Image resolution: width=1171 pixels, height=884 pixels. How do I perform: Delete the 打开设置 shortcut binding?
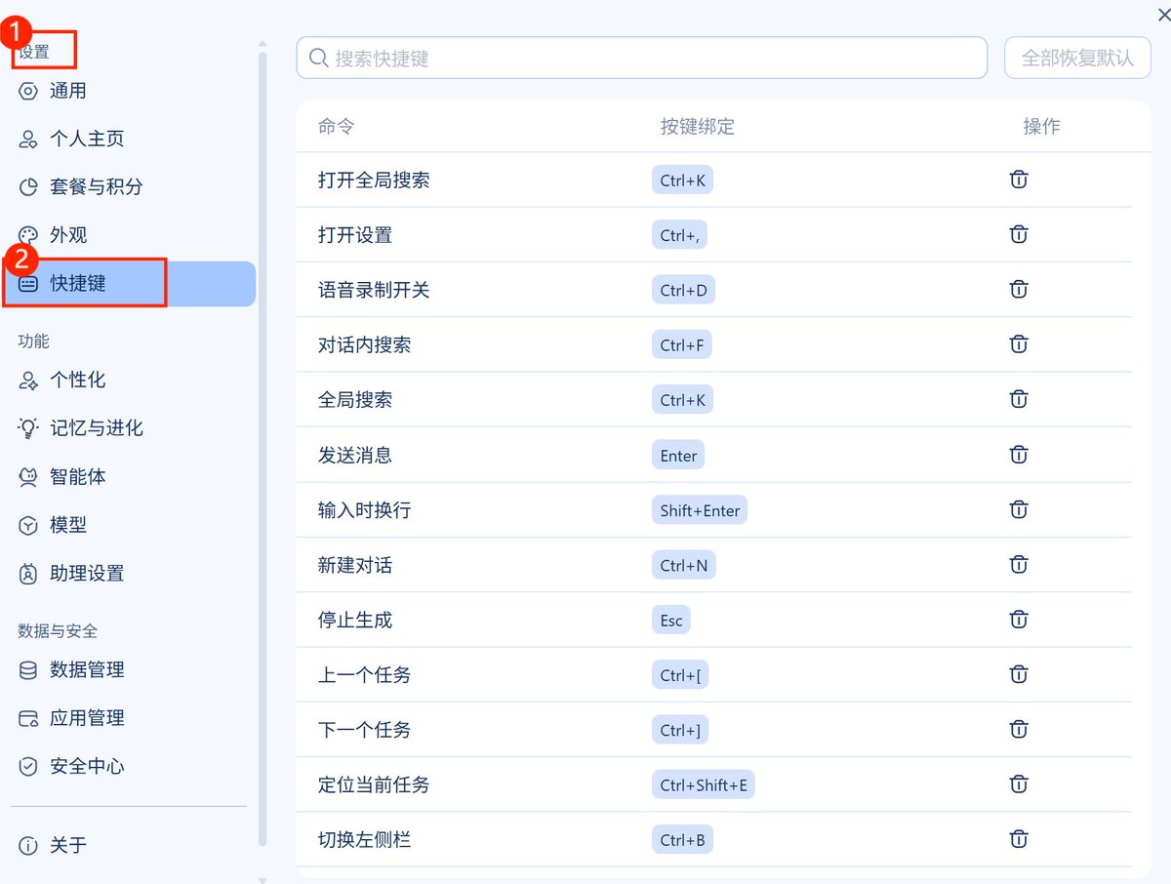tap(1019, 234)
